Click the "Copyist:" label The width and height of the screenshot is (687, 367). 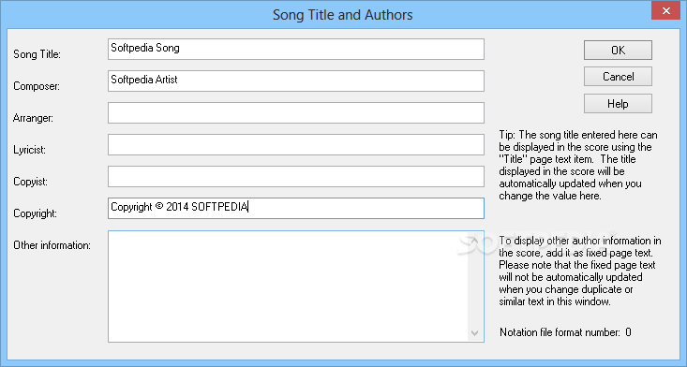[x=30, y=182]
